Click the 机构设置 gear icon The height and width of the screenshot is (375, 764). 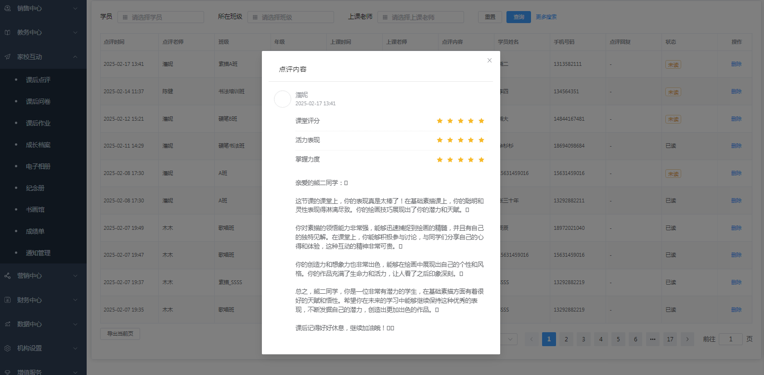pos(8,348)
